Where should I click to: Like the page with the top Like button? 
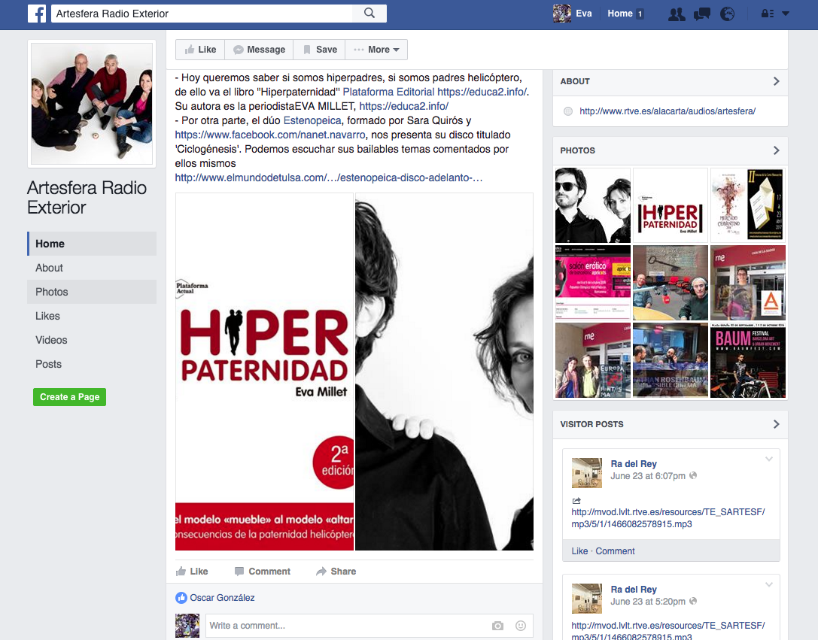(x=200, y=50)
